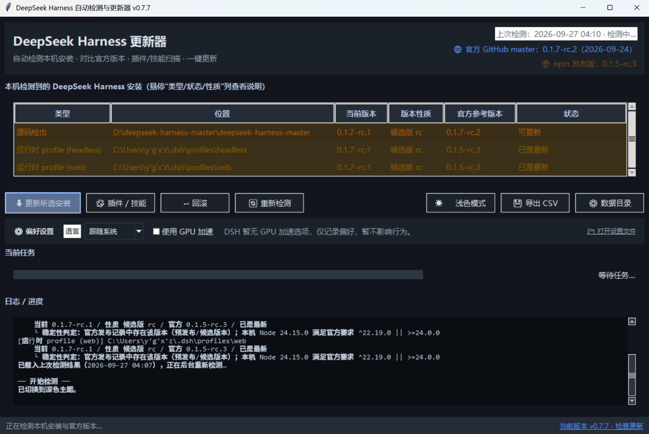Open the 打开设置文件 link
649x434 pixels.
pyautogui.click(x=611, y=231)
